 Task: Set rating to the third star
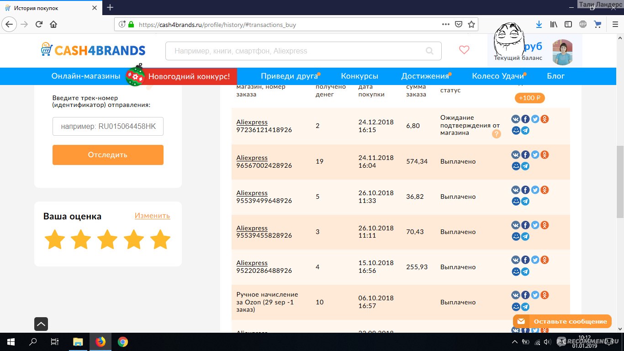(107, 239)
